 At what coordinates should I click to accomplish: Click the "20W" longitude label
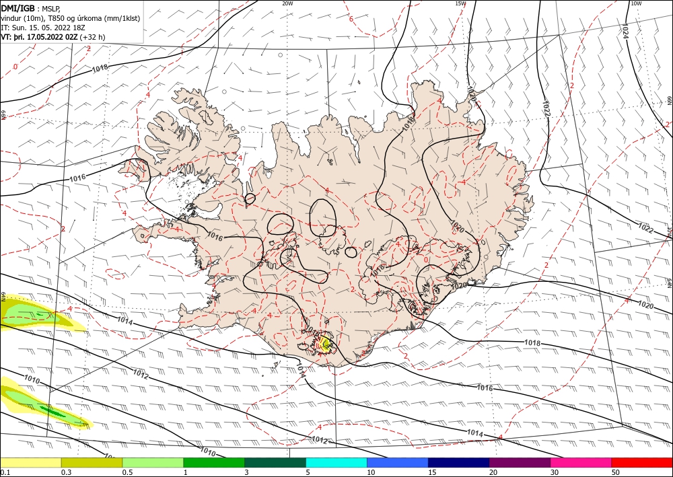287,3
